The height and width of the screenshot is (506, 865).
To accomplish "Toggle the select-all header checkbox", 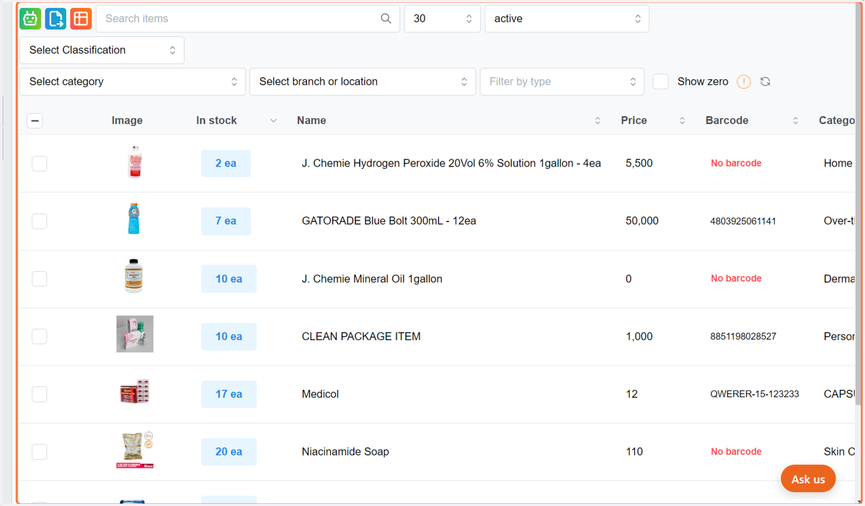I will (35, 120).
